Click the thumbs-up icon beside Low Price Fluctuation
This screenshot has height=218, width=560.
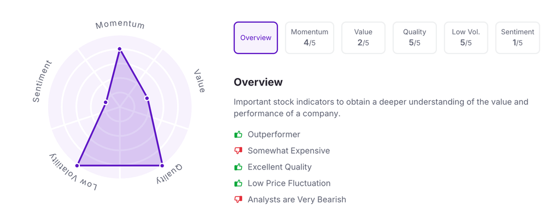coord(238,184)
